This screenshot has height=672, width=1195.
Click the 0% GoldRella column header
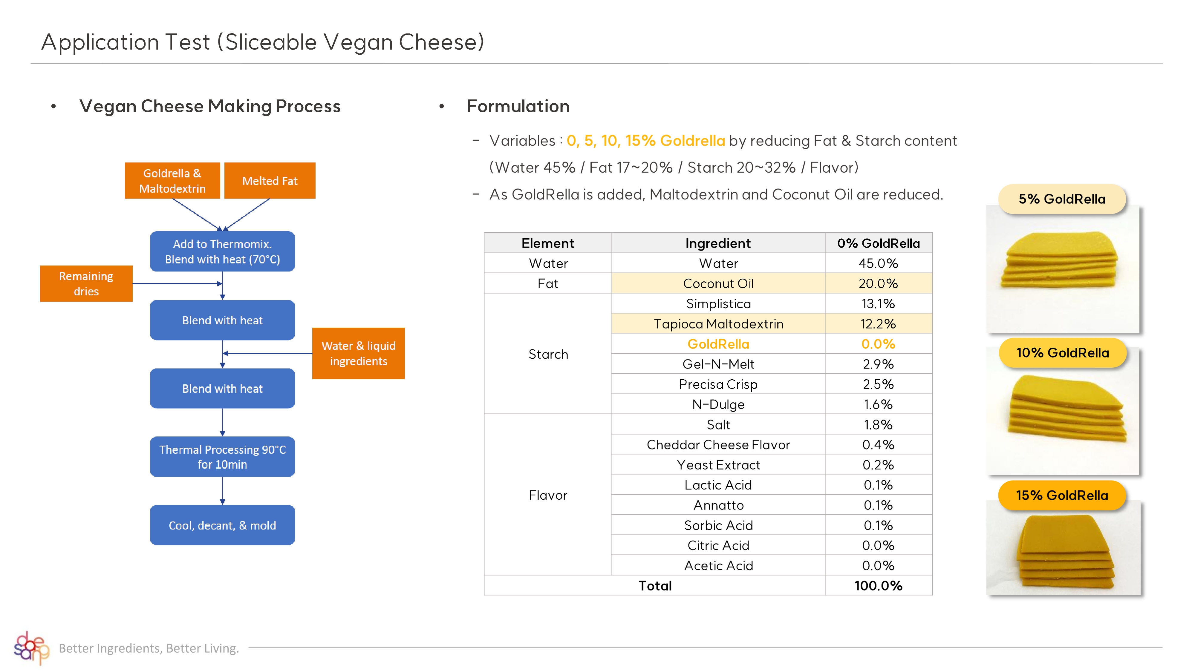(x=878, y=243)
